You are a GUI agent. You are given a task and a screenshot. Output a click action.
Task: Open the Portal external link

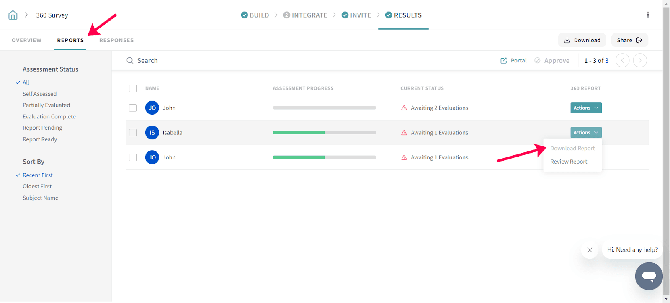click(x=514, y=61)
